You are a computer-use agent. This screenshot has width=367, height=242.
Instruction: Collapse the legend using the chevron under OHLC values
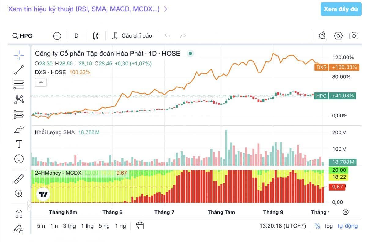[41, 82]
